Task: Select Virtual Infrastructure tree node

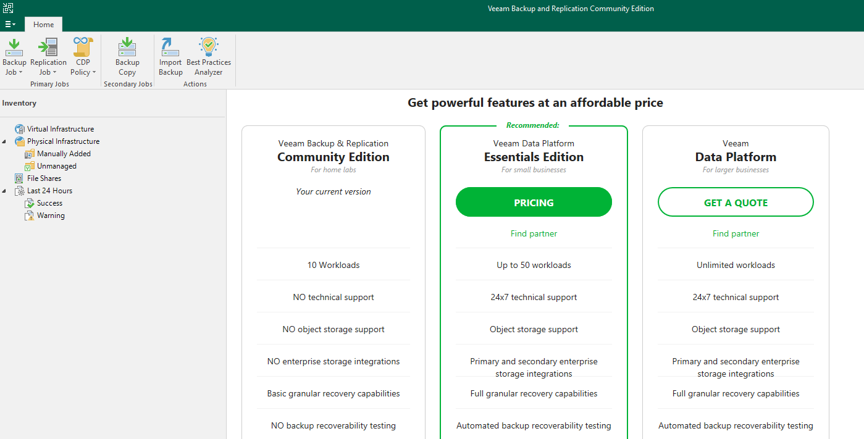Action: click(x=61, y=129)
